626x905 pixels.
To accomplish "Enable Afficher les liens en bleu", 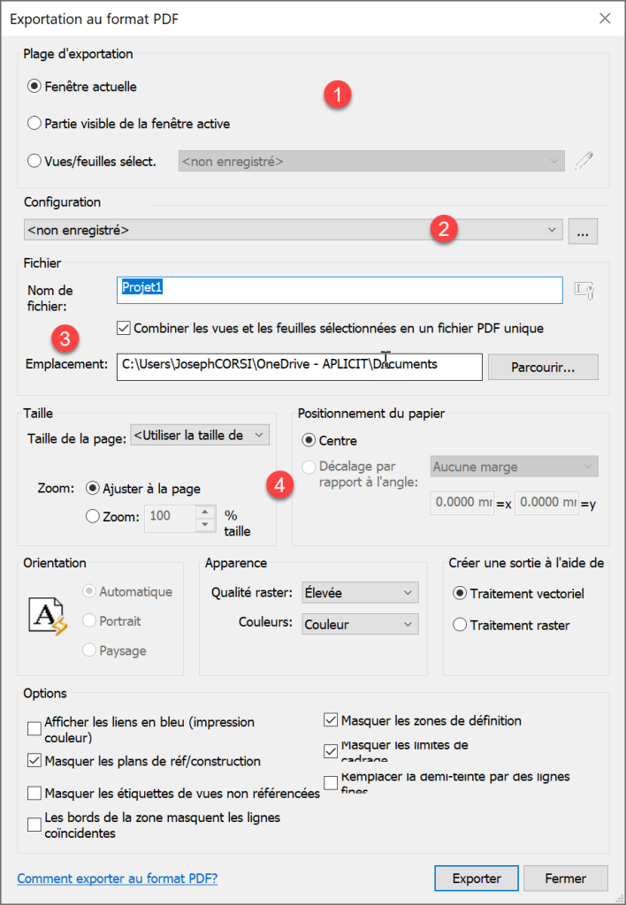I will tap(34, 729).
